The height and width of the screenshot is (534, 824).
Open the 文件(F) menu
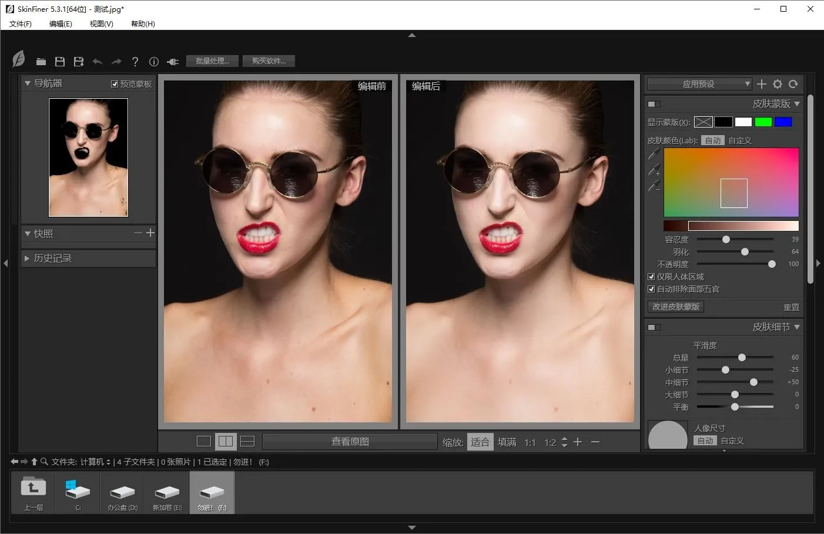tap(21, 23)
